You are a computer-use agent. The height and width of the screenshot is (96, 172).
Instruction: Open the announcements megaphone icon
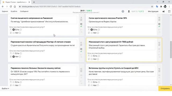[163, 11]
